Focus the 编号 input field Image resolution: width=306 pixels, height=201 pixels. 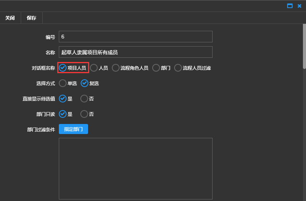[135, 37]
